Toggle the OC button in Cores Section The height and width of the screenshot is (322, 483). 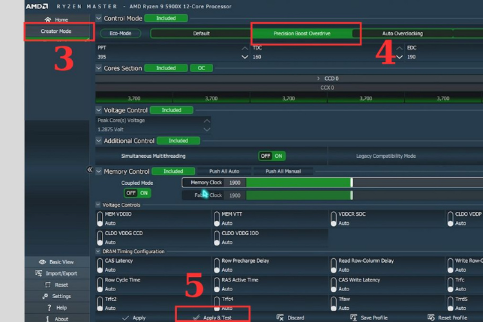(x=202, y=68)
